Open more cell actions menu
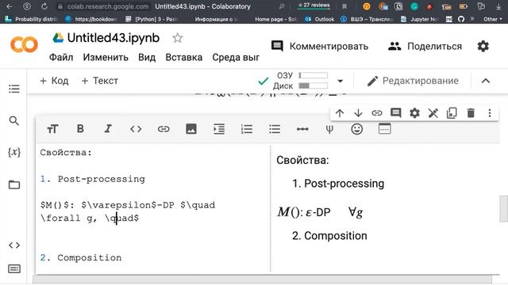The height and width of the screenshot is (285, 508). coord(490,113)
